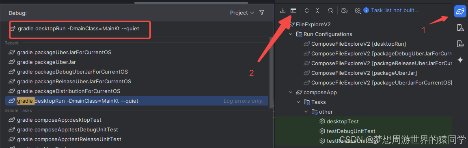This screenshot has width=468, height=148.
Task: Open Gradle build tool settings gear
Action: (x=358, y=11)
